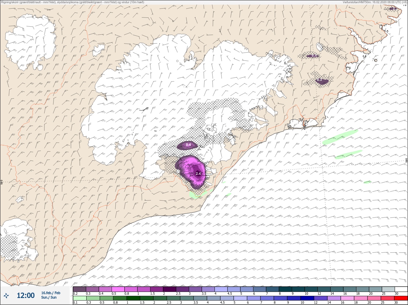Click the bottom-row legend swatch at 5
The height and width of the screenshot is (305, 408).
(240, 298)
